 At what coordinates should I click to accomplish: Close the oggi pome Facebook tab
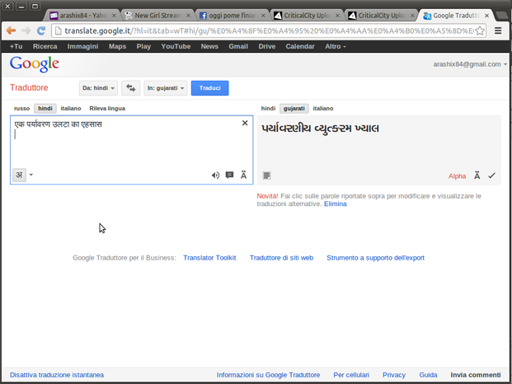pyautogui.click(x=263, y=16)
